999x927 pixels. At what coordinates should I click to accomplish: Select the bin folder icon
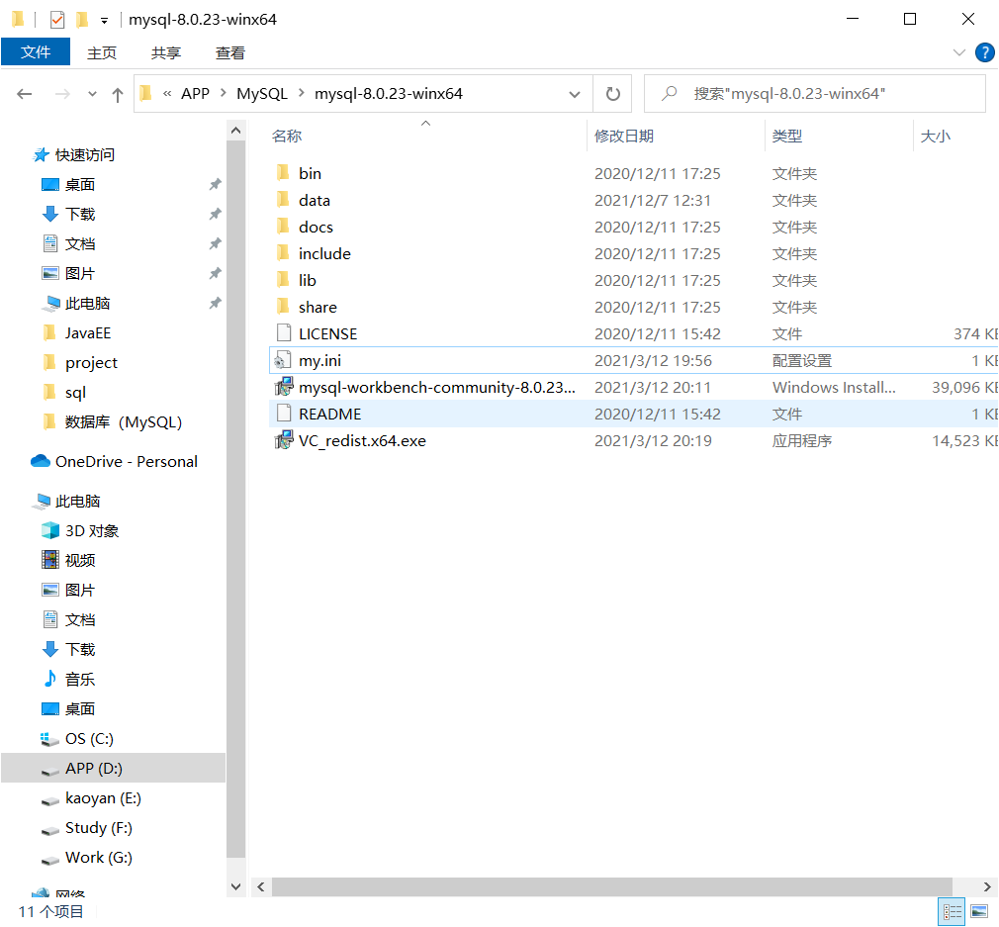point(283,173)
